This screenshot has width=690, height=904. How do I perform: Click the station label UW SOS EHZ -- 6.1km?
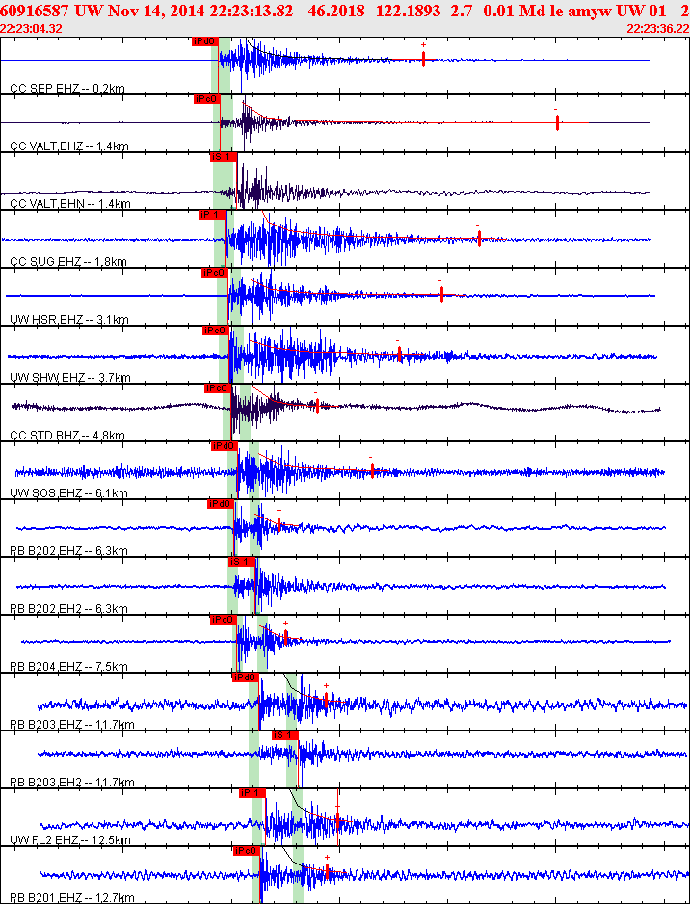[69, 492]
